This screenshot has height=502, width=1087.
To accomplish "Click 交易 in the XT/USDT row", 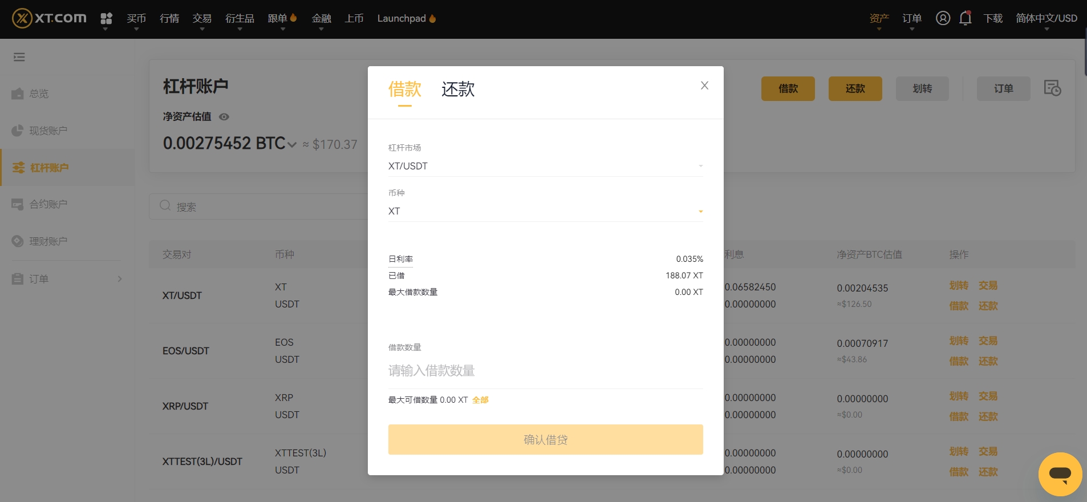I will (988, 285).
